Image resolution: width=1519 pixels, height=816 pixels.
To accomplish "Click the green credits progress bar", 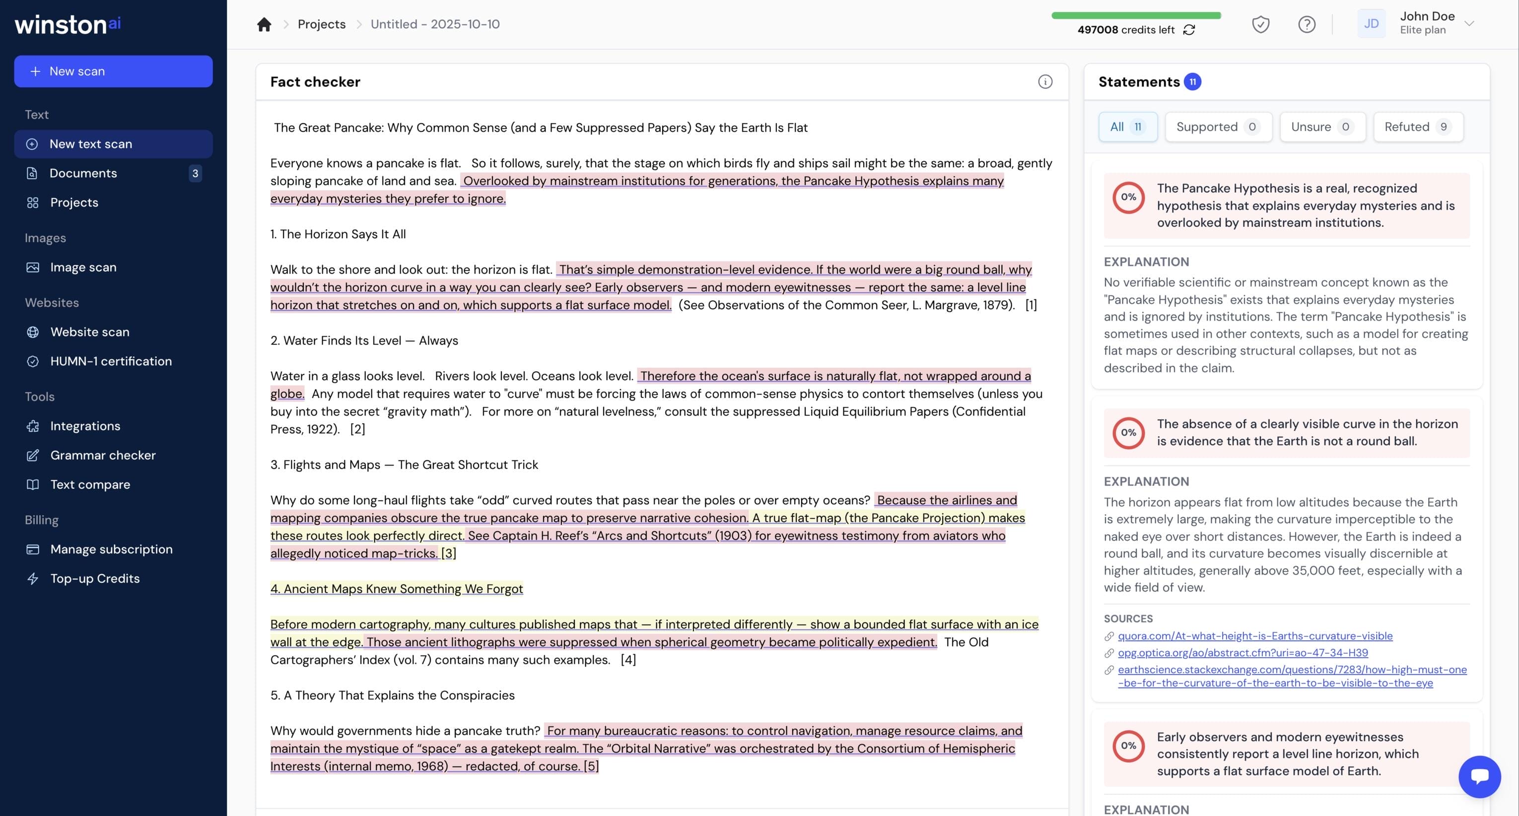I will point(1135,15).
